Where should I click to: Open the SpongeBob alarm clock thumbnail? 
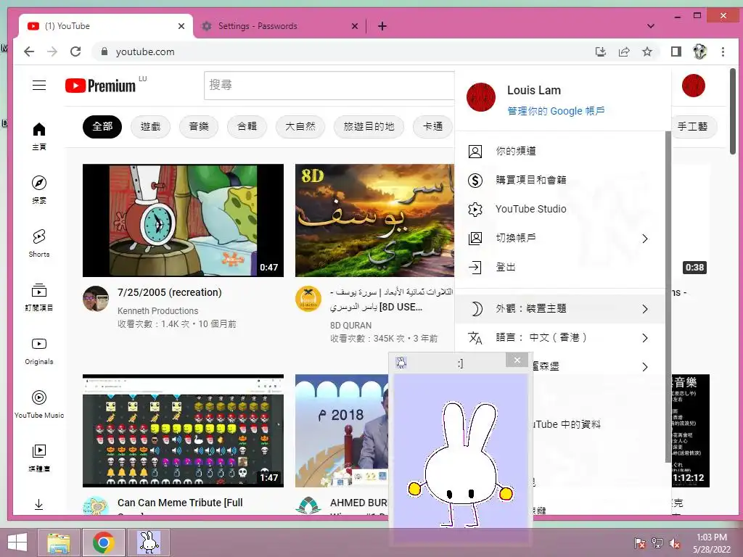pyautogui.click(x=183, y=220)
